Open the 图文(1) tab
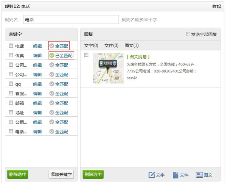This screenshot has height=183, width=227. pos(131,45)
